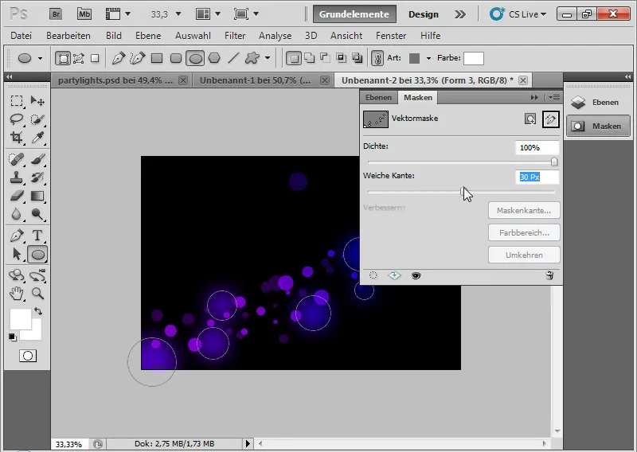The height and width of the screenshot is (452, 637).
Task: Open custom shape geometry options arrow
Action: 268,58
